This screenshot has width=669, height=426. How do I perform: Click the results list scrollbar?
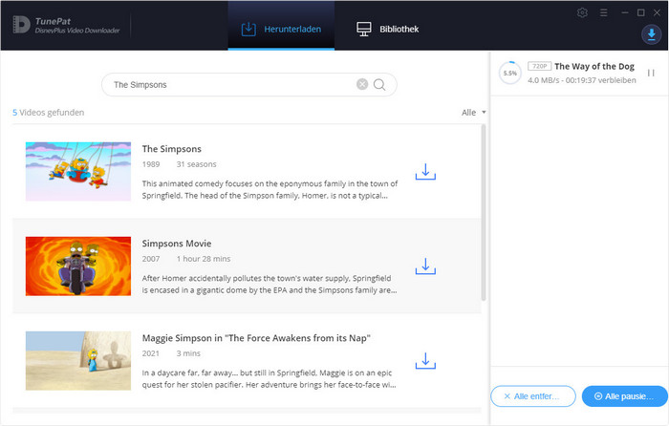pyautogui.click(x=484, y=212)
